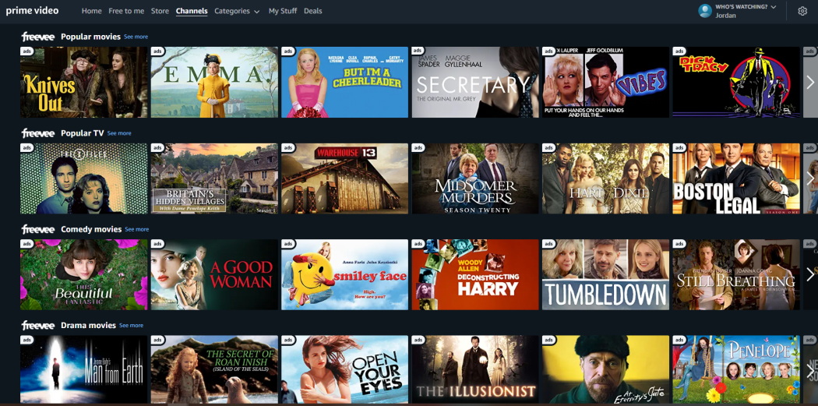This screenshot has width=818, height=406.
Task: Open the Tumbledown movie thumbnail
Action: tap(605, 274)
